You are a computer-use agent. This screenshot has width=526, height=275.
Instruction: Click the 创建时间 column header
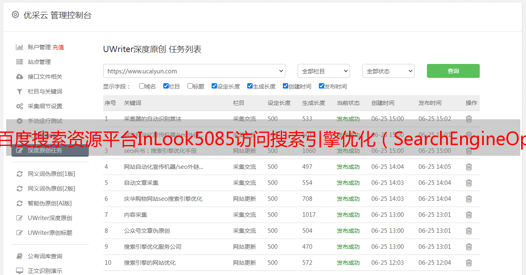[x=383, y=103]
